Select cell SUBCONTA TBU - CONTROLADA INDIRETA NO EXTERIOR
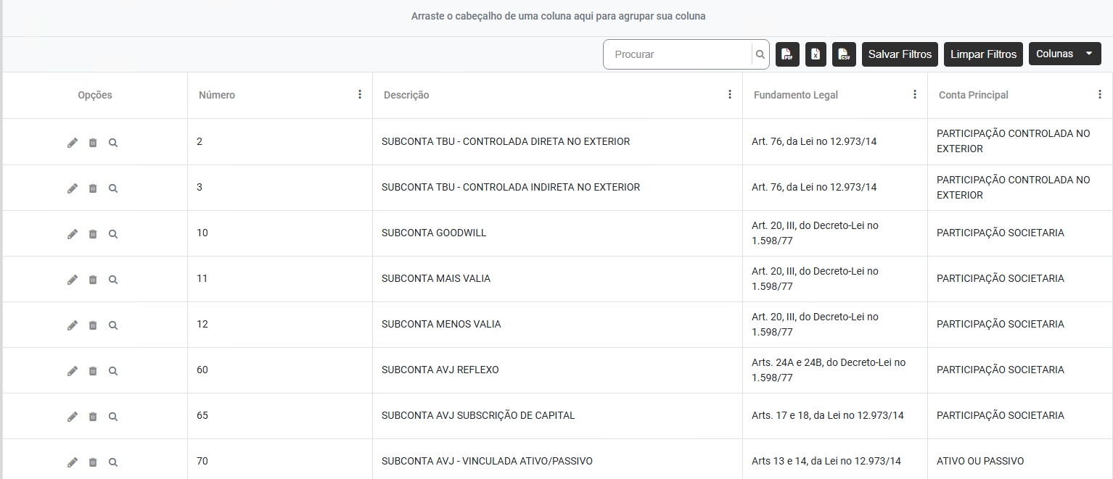This screenshot has width=1113, height=479. coord(557,188)
